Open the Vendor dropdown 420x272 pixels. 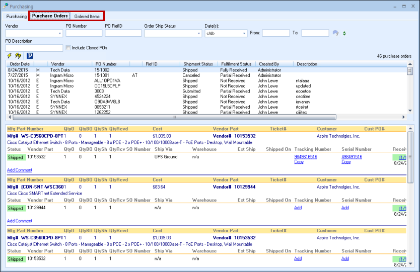coord(59,33)
